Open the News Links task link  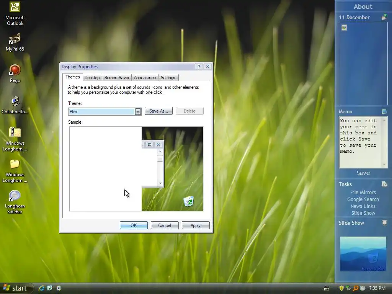(x=363, y=206)
